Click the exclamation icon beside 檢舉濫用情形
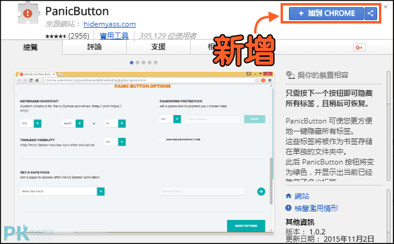 [288, 208]
